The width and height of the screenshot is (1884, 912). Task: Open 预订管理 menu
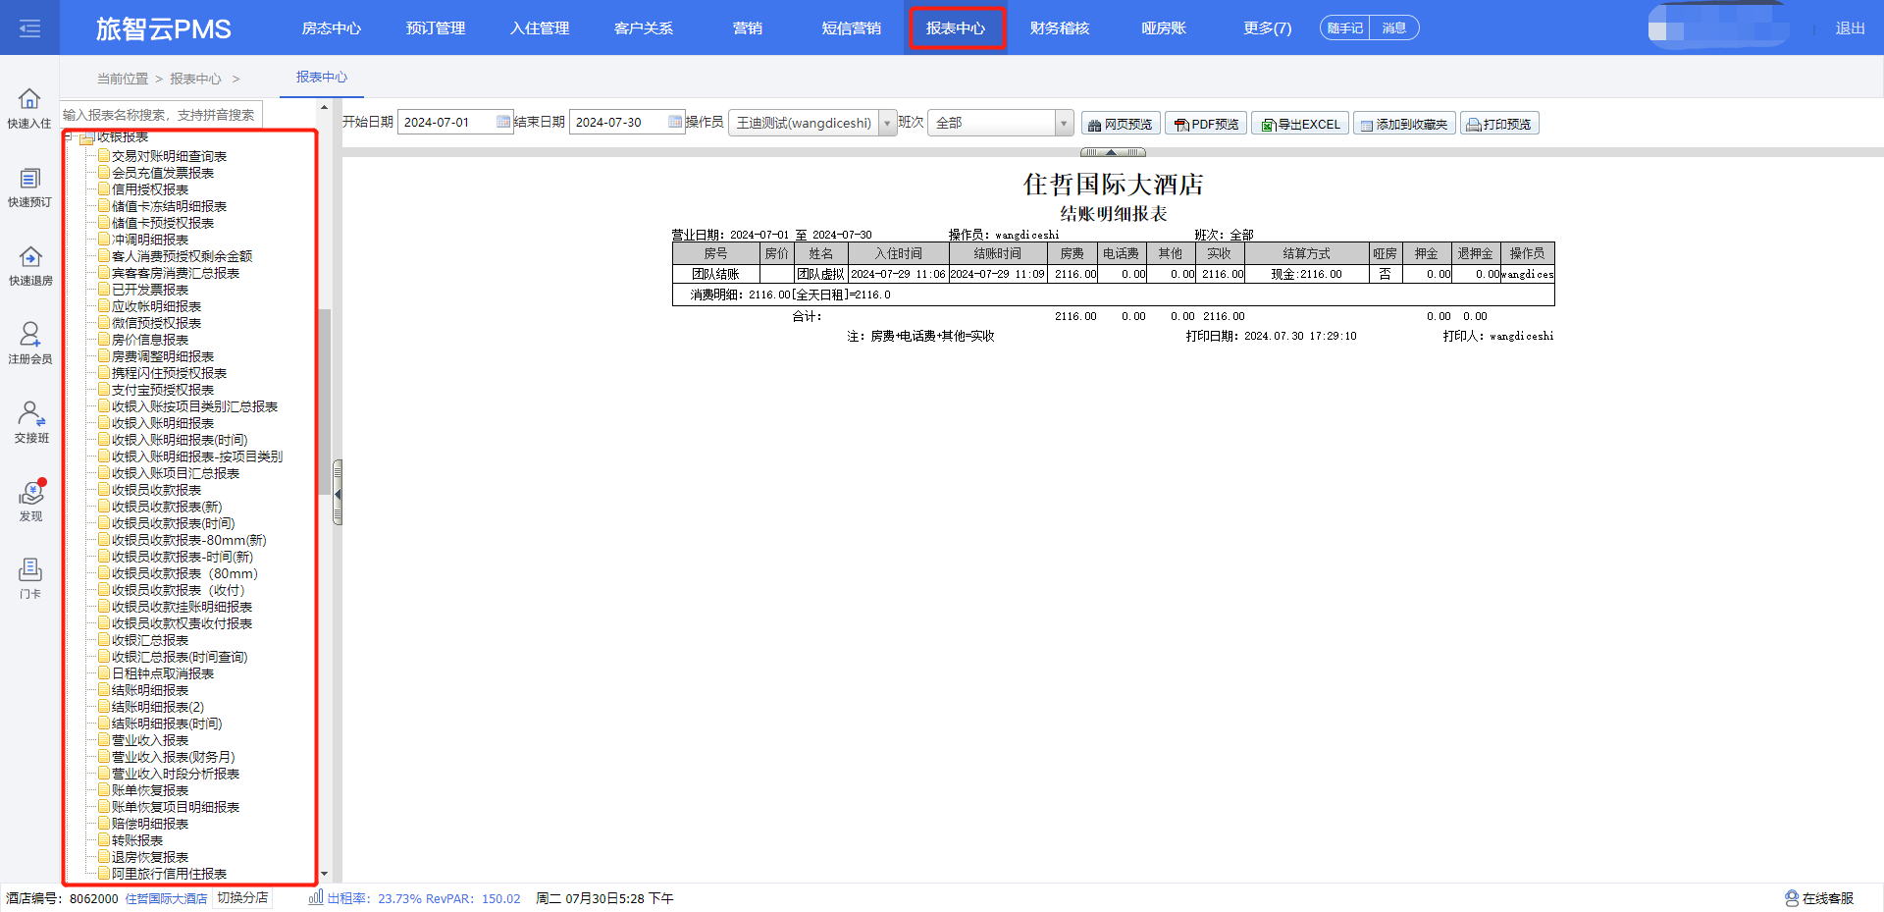click(x=436, y=27)
